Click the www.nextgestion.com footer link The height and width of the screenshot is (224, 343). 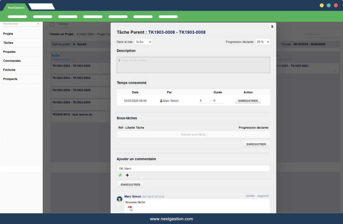point(171,219)
